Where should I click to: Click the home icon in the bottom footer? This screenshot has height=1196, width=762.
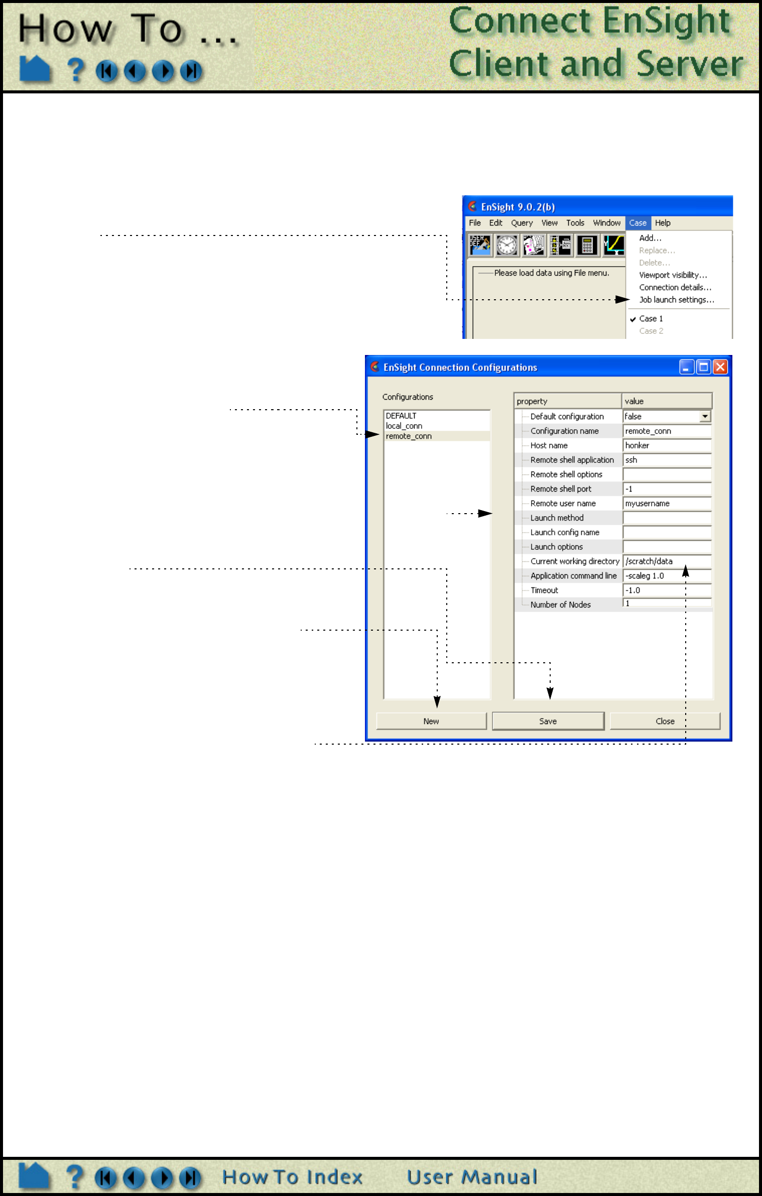(x=34, y=1176)
